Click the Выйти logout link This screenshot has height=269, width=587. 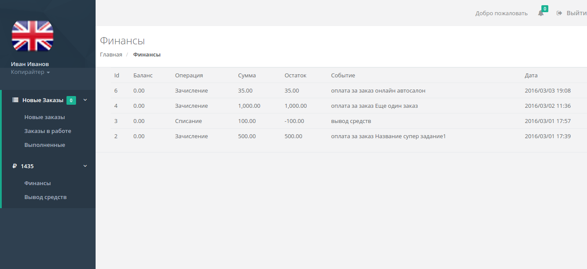(576, 13)
